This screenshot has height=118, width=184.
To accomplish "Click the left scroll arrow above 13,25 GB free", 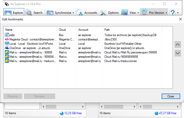I will click(x=43, y=107).
